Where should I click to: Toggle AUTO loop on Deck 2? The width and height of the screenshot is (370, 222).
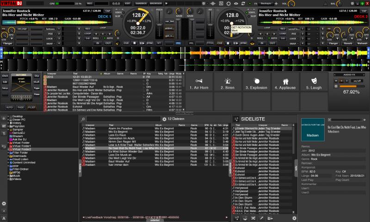(273, 38)
